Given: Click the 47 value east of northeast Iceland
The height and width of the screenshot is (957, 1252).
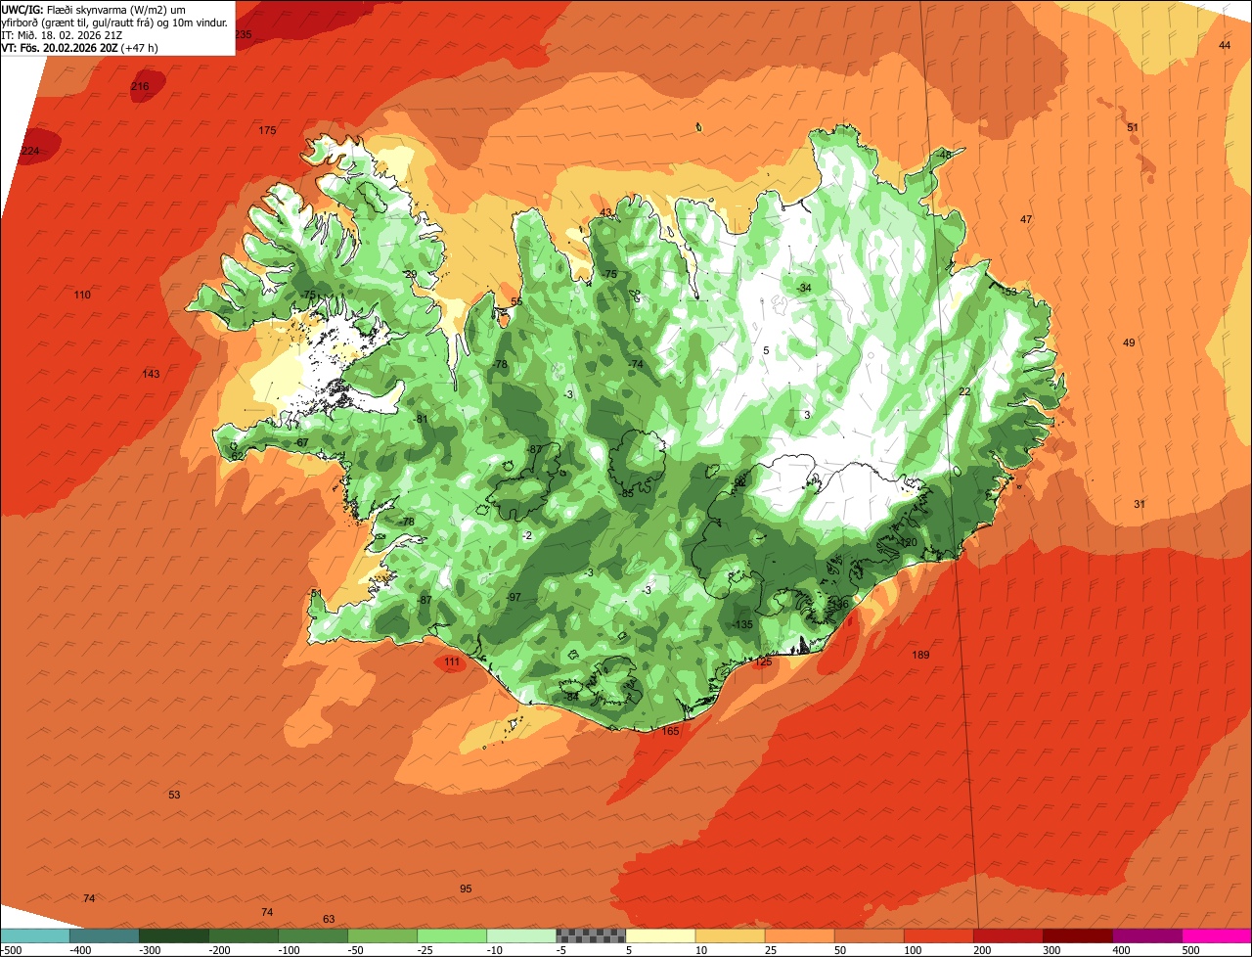Looking at the screenshot, I should pyautogui.click(x=1026, y=219).
